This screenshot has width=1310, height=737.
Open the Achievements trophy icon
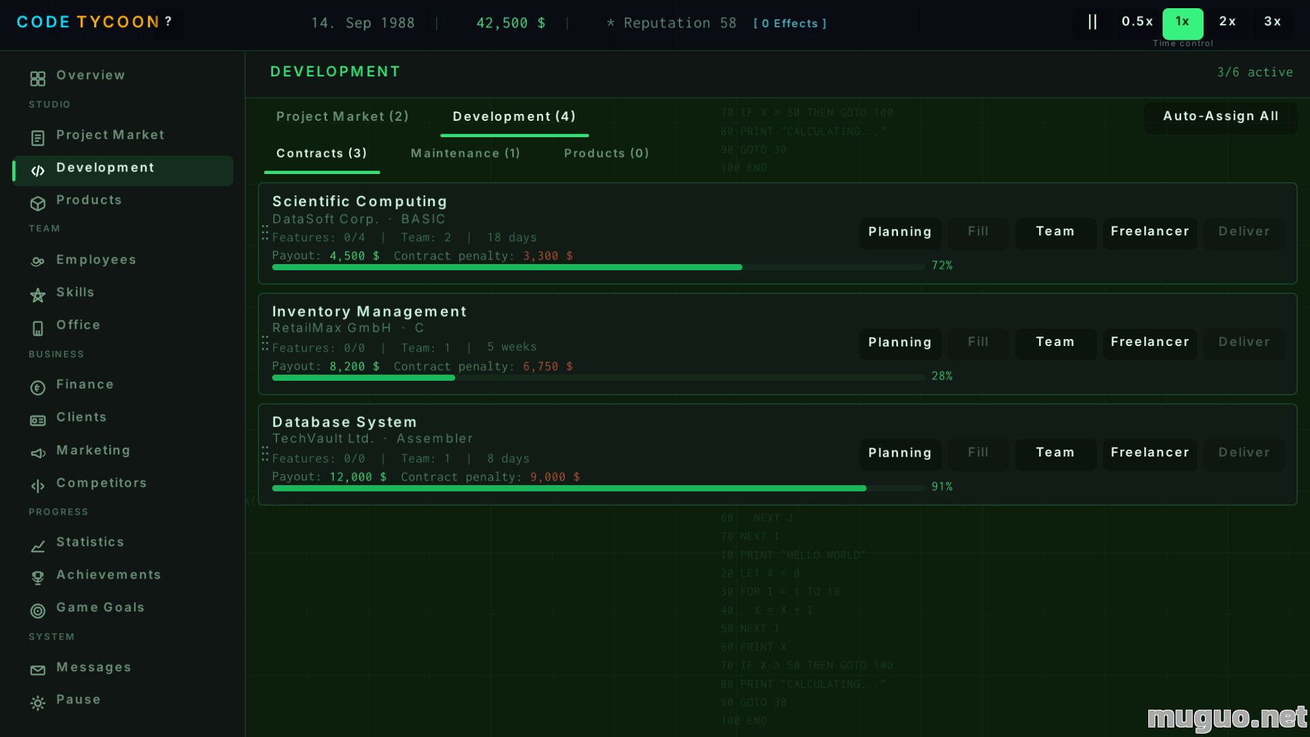coord(38,578)
